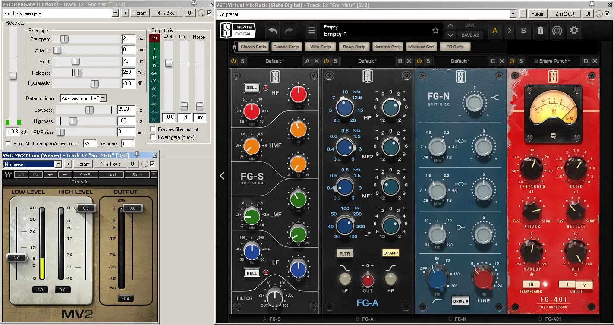The width and height of the screenshot is (614, 325).
Task: Select the Mixbuss Strip tab
Action: (x=421, y=47)
